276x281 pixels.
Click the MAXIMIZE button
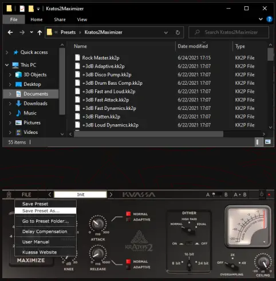(31, 260)
